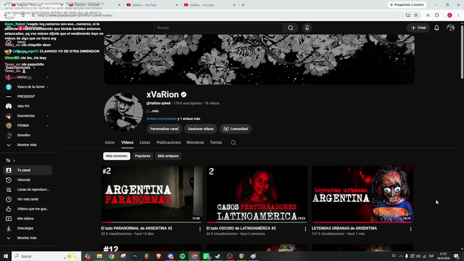Open the account avatar menu
The height and width of the screenshot is (261, 464).
[x=451, y=28]
